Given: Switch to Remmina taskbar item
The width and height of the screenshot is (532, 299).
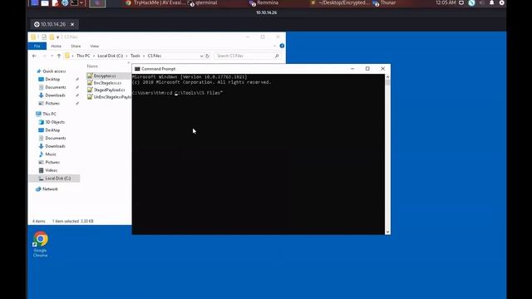Looking at the screenshot, I should (264, 3).
